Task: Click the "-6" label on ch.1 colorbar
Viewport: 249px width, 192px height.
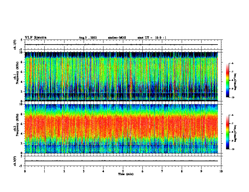Action: click(x=232, y=63)
